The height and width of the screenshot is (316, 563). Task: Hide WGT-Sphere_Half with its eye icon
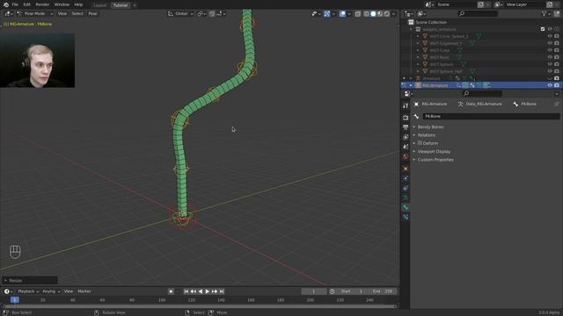(x=550, y=71)
